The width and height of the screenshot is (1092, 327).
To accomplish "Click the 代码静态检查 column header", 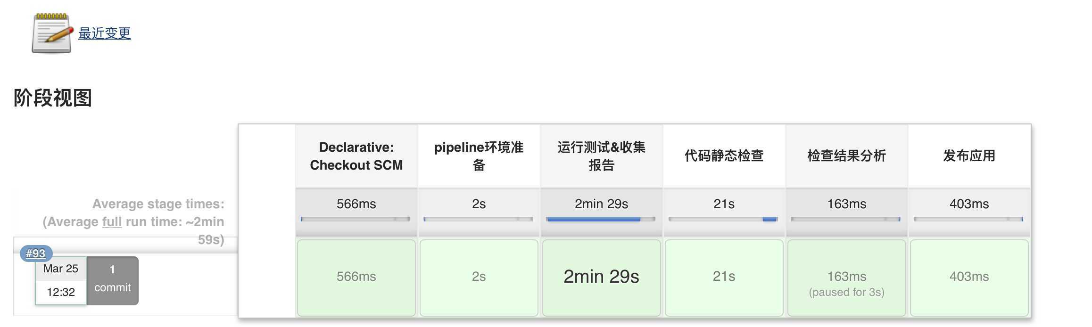I will click(x=724, y=156).
